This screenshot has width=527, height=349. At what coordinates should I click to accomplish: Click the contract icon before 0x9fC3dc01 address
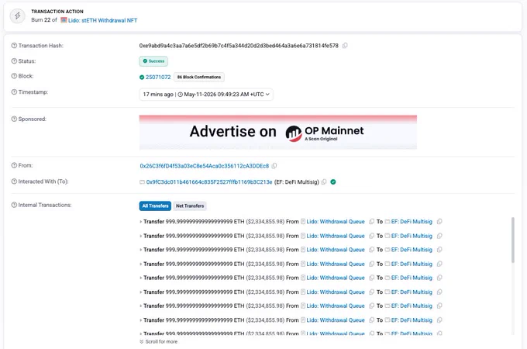click(x=142, y=182)
